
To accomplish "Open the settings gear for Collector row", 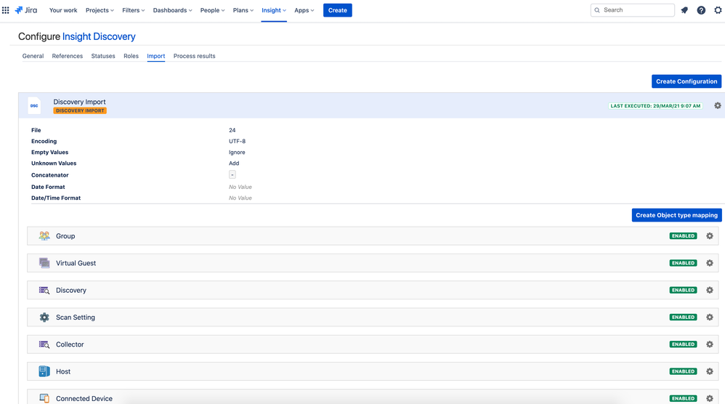I will pyautogui.click(x=710, y=344).
